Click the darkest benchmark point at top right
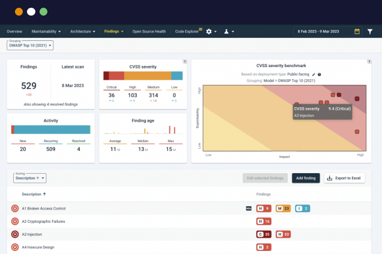The image size is (382, 254). tap(357, 98)
